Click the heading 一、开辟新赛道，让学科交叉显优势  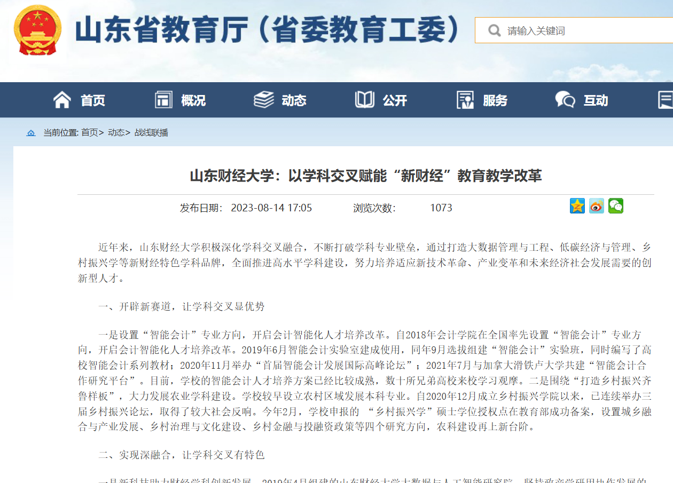coord(181,306)
